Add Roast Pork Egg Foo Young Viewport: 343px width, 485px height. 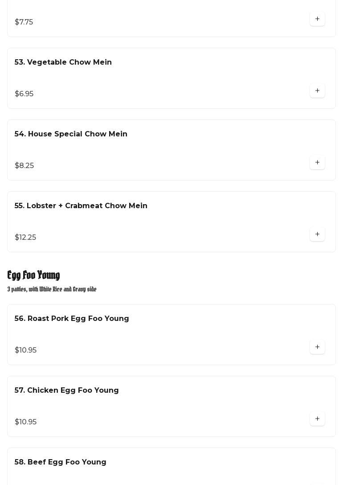(x=317, y=347)
